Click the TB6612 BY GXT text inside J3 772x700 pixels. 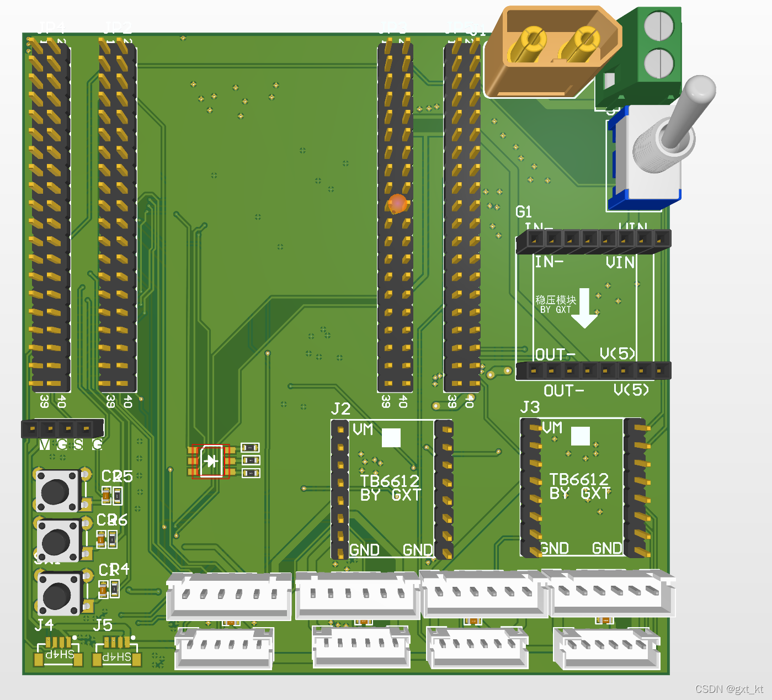pos(580,486)
